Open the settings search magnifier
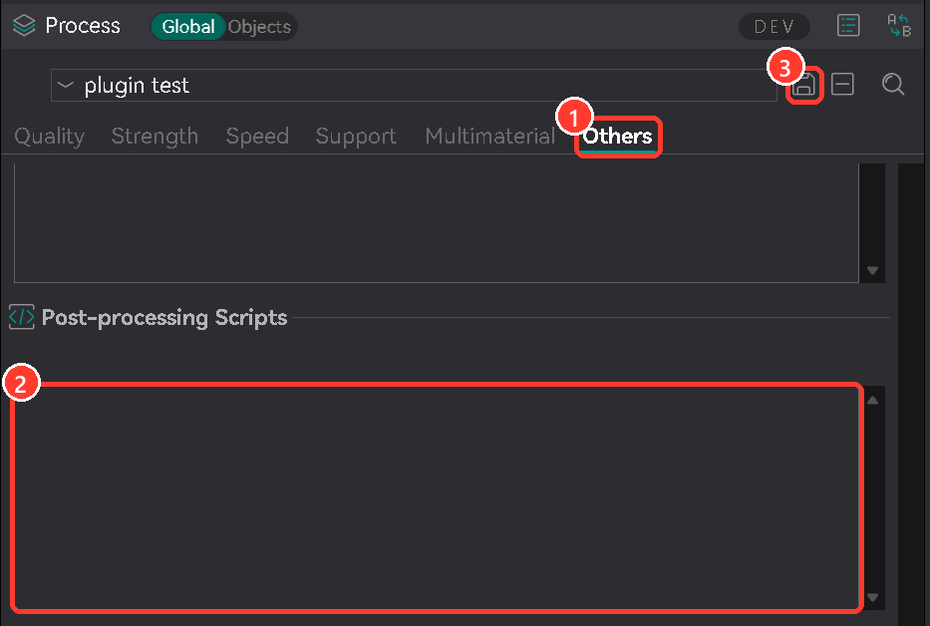The width and height of the screenshot is (930, 626). (x=893, y=85)
